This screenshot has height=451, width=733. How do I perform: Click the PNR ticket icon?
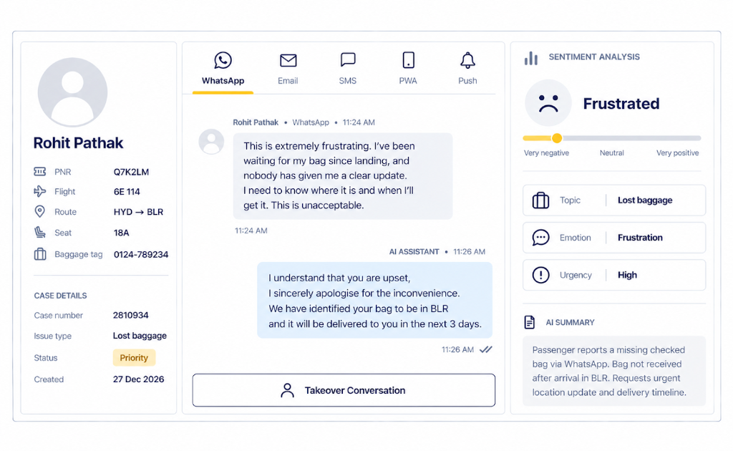point(40,172)
